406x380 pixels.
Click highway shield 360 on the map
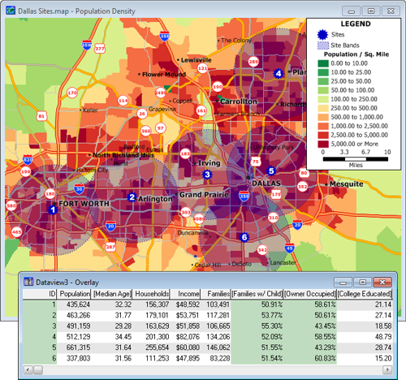[146, 131]
